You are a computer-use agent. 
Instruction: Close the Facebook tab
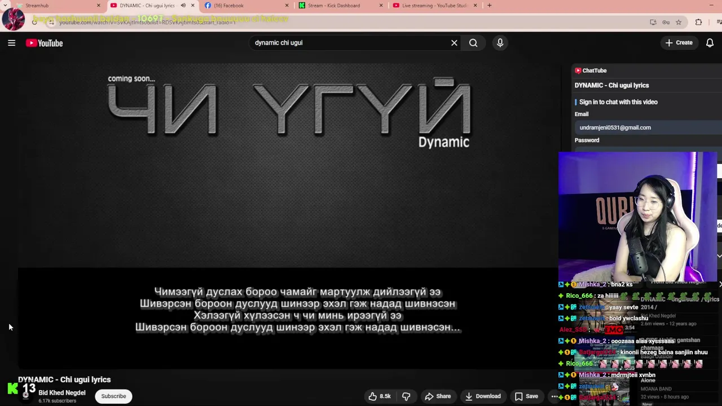tap(287, 6)
